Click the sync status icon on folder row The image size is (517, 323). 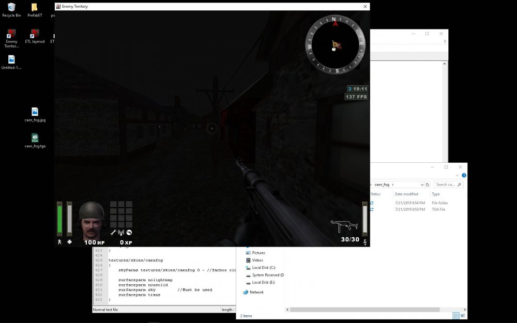372,203
